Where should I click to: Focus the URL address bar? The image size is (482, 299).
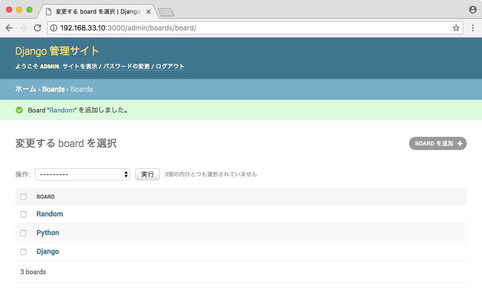(x=255, y=28)
